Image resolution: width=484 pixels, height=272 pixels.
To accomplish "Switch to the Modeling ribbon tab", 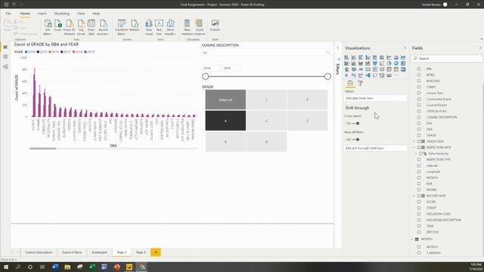I will pos(62,14).
